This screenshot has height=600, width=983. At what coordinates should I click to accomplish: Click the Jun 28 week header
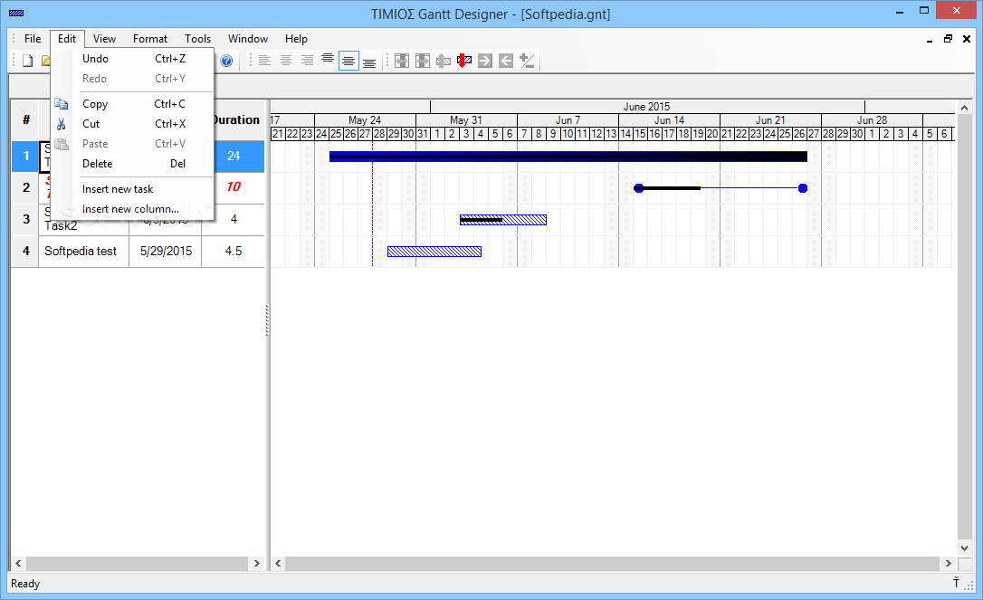pos(872,120)
